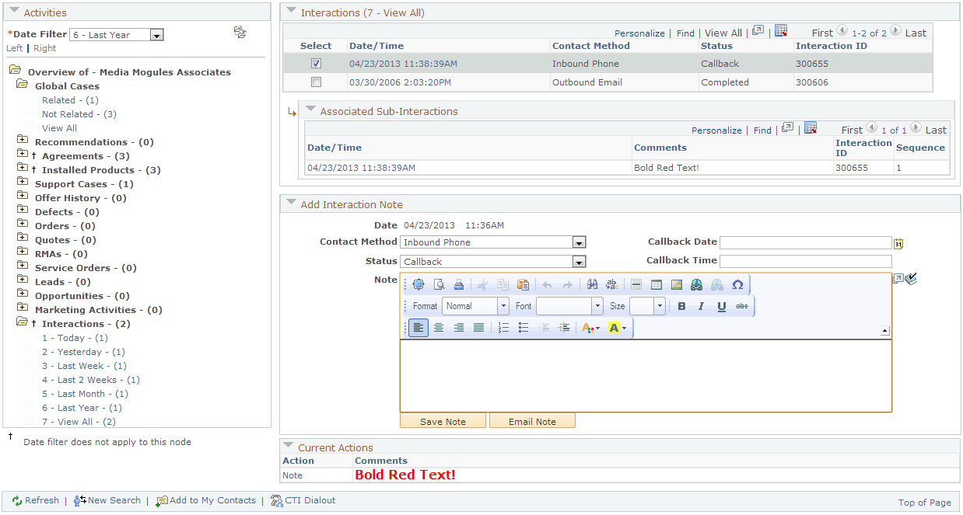963x515 pixels.
Task: Click the Save Note button
Action: point(443,421)
